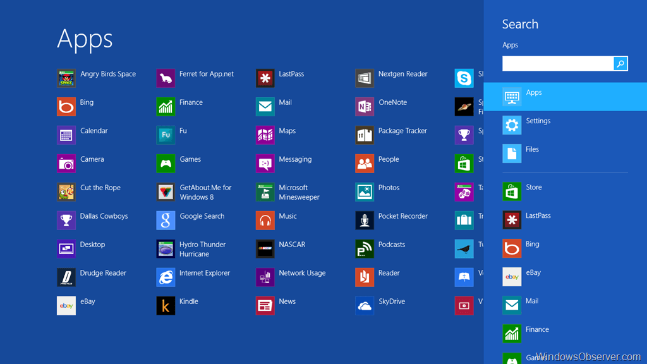
Task: Click inside the search text box
Action: point(557,64)
